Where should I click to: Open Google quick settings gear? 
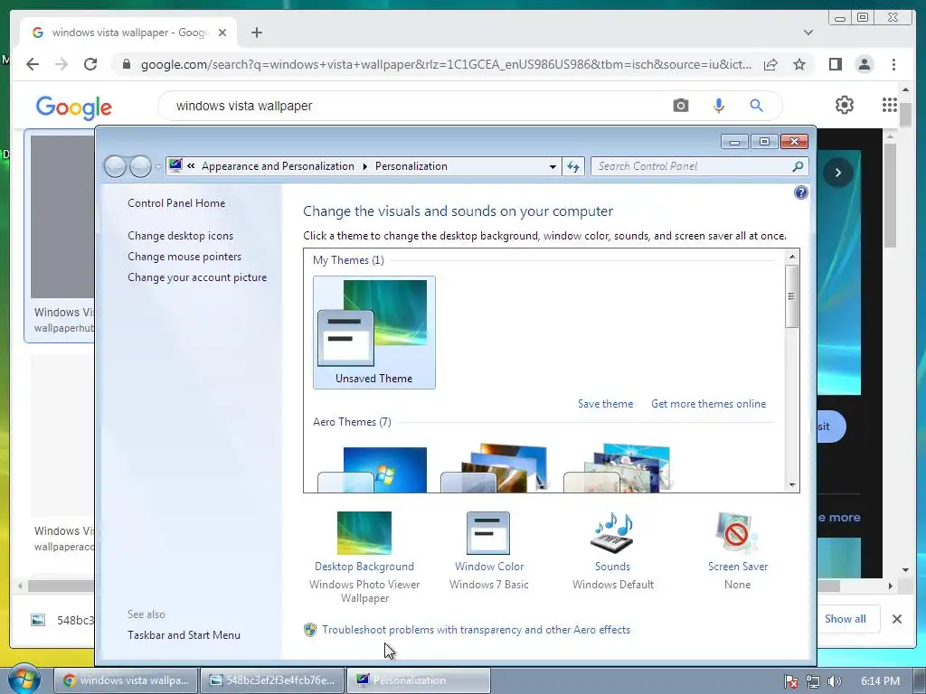coord(845,105)
